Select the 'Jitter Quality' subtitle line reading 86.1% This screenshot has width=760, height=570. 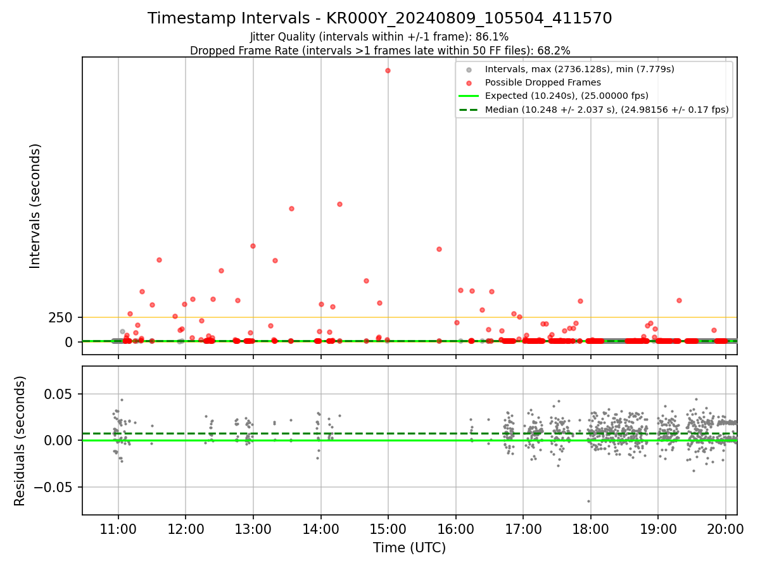click(x=380, y=37)
